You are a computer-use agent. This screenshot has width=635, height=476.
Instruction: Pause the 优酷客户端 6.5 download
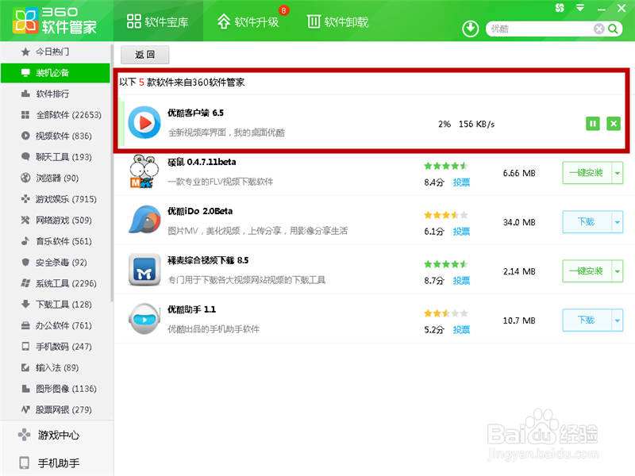click(593, 124)
